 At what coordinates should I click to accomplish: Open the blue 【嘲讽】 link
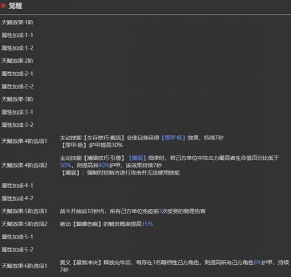pyautogui.click(x=137, y=158)
